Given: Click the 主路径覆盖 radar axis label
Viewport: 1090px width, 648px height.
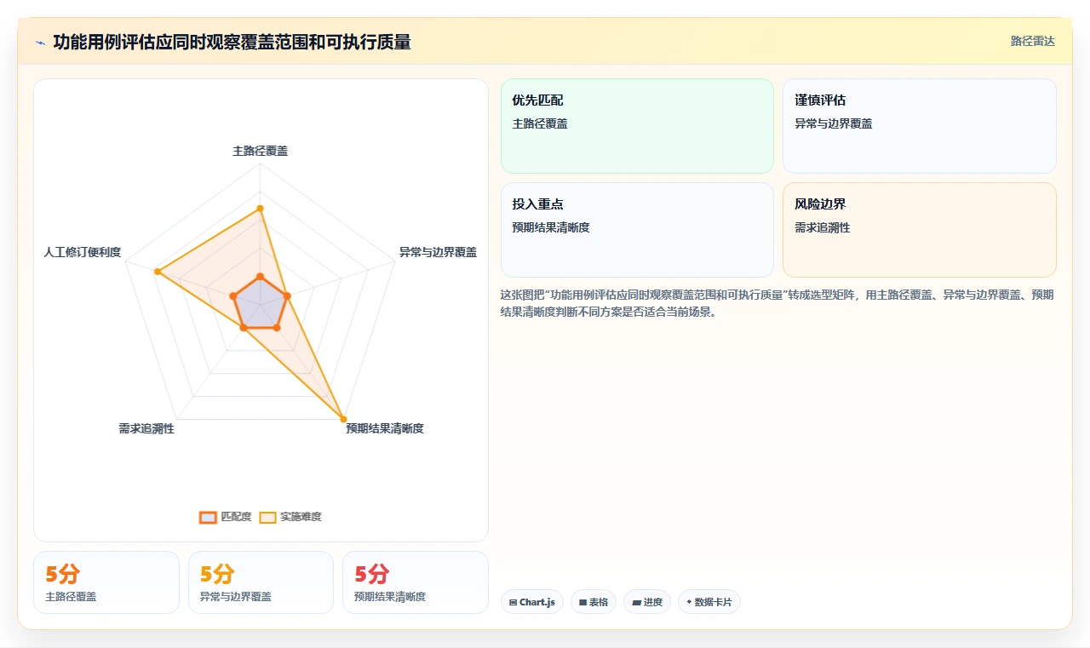Looking at the screenshot, I should click(x=261, y=151).
